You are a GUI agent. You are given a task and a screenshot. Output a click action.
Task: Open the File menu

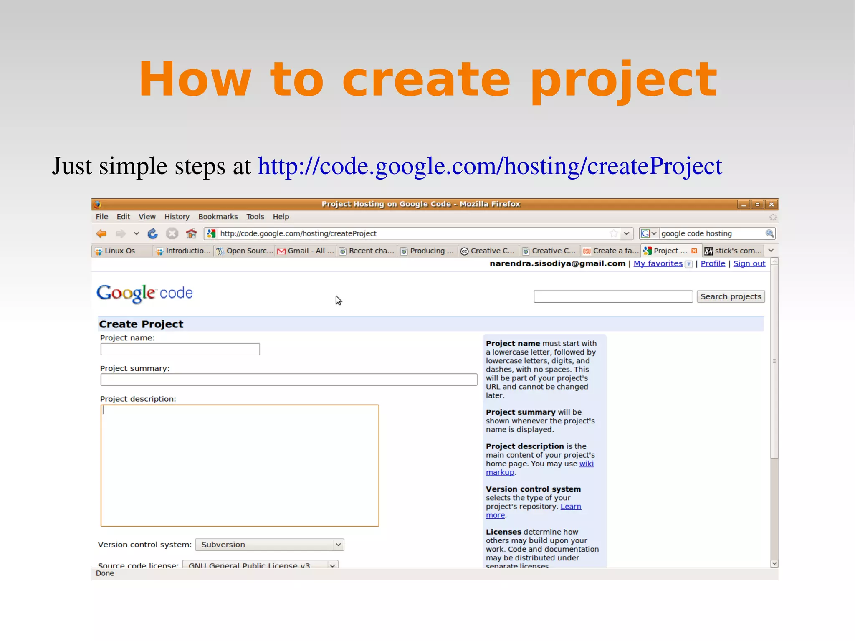point(102,217)
